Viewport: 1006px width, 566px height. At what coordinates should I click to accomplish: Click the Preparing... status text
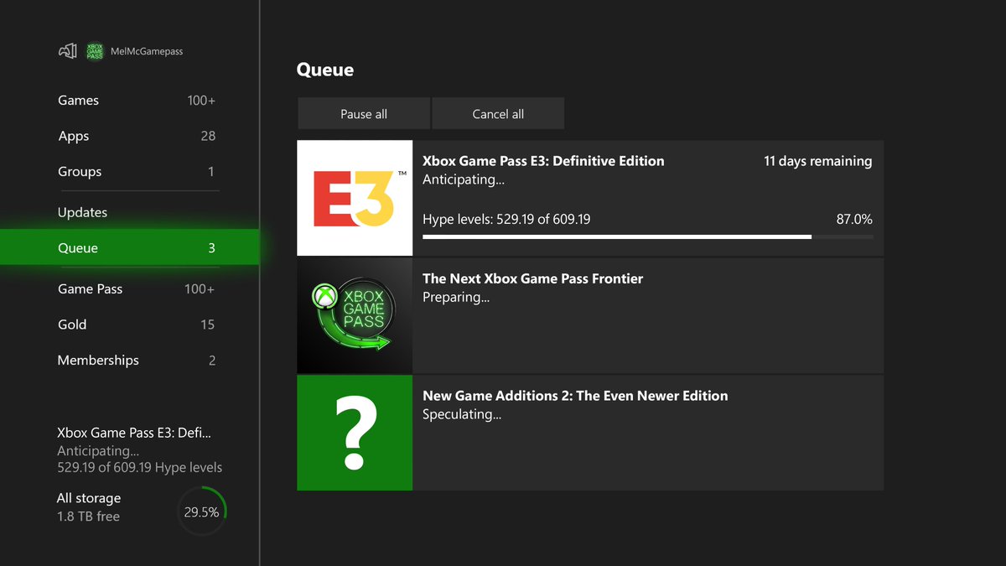click(x=456, y=297)
